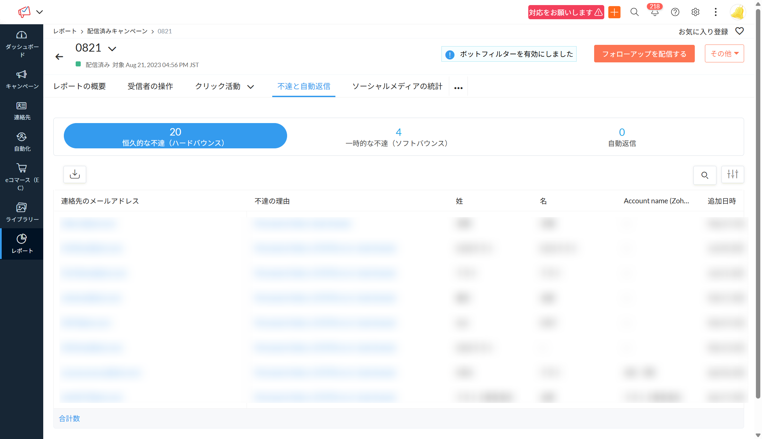The width and height of the screenshot is (762, 439).
Task: Click フォローアップを配信する button
Action: click(644, 54)
